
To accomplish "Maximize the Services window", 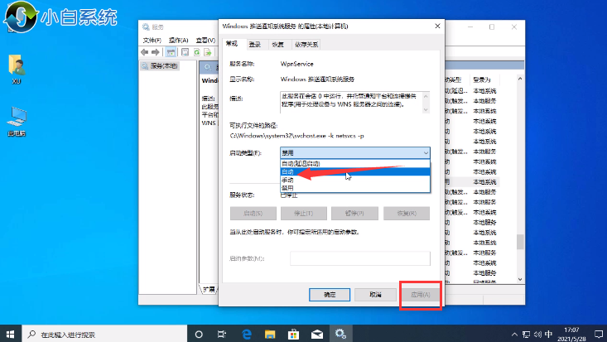I will pos(492,26).
